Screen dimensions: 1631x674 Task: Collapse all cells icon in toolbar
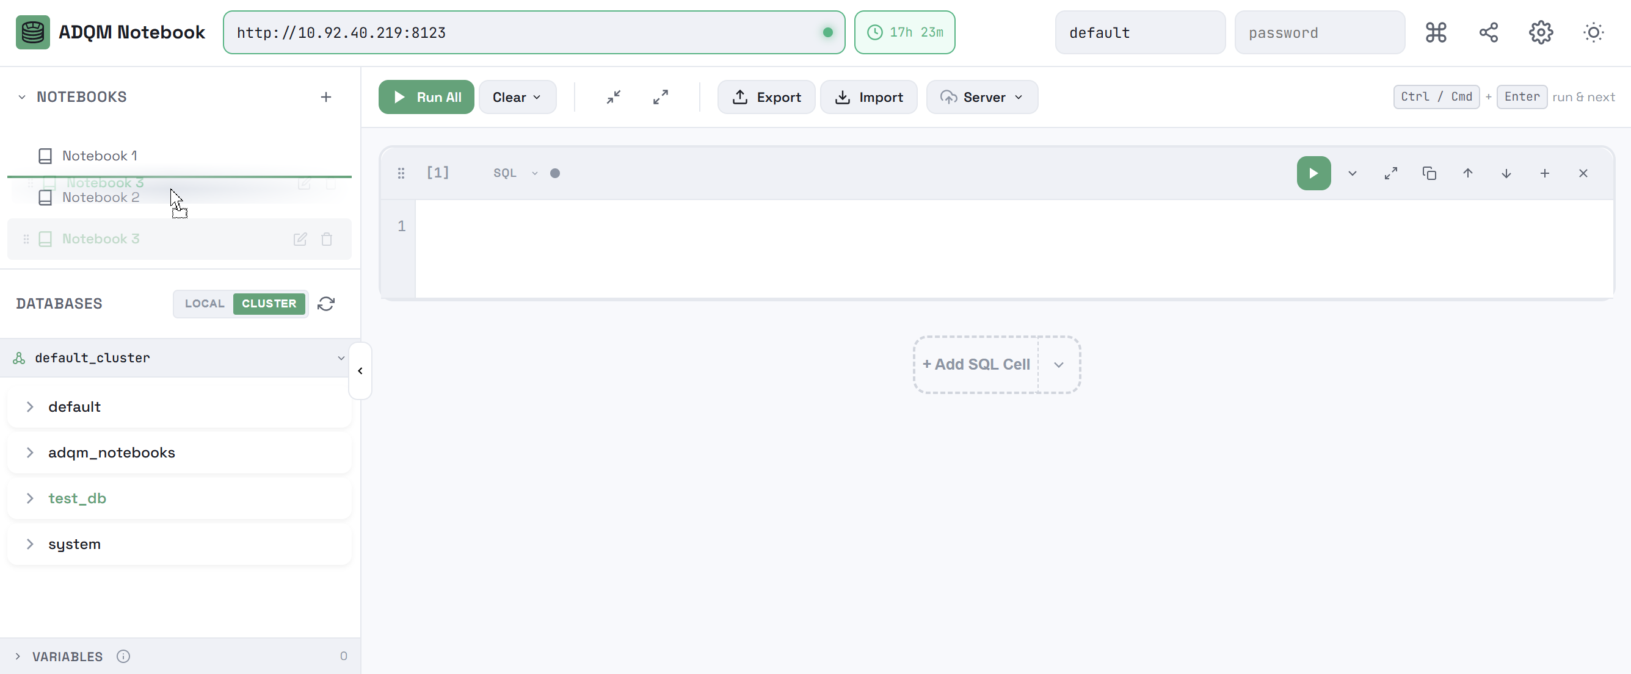[614, 98]
